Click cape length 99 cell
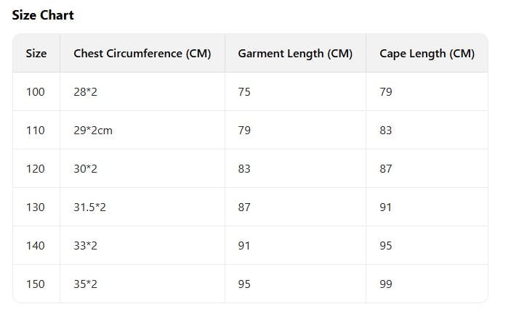Screen dimensions: 511x309 (386, 284)
